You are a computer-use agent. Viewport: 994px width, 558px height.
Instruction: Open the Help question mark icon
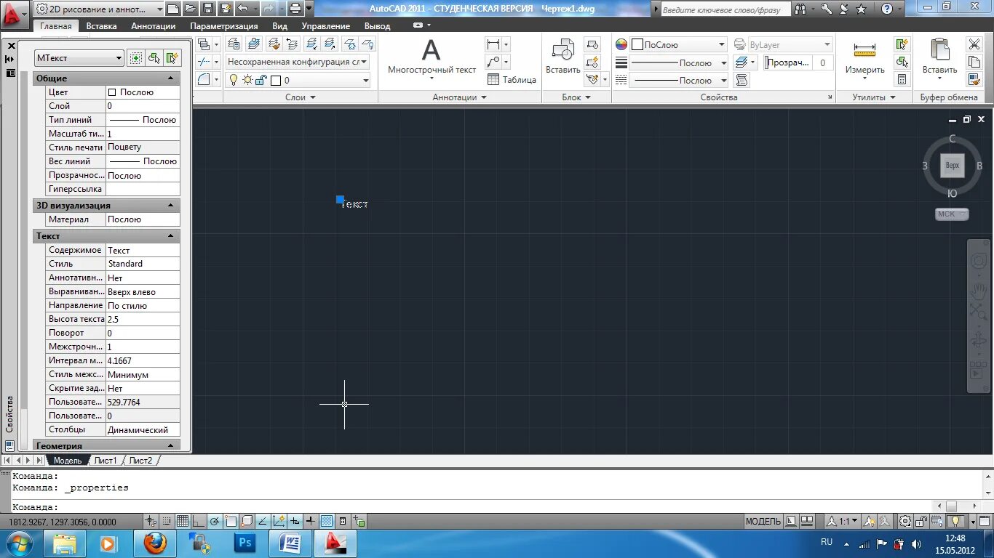tap(887, 9)
